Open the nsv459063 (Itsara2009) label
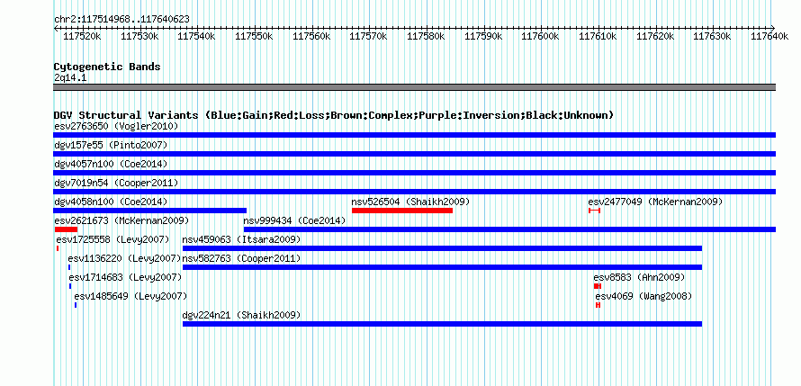Image resolution: width=801 pixels, height=386 pixels. tap(241, 239)
